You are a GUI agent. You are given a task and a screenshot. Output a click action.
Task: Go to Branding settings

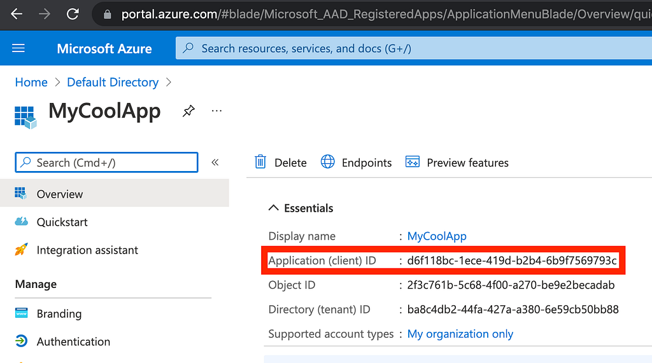(x=59, y=313)
